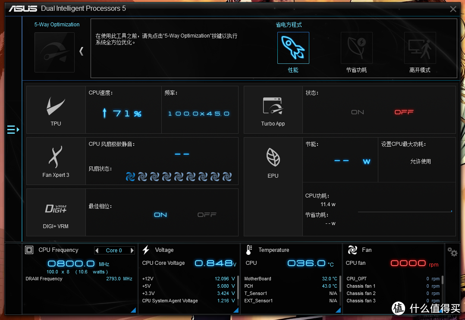Click the EXT_Sensor1 N/A row

291,301
